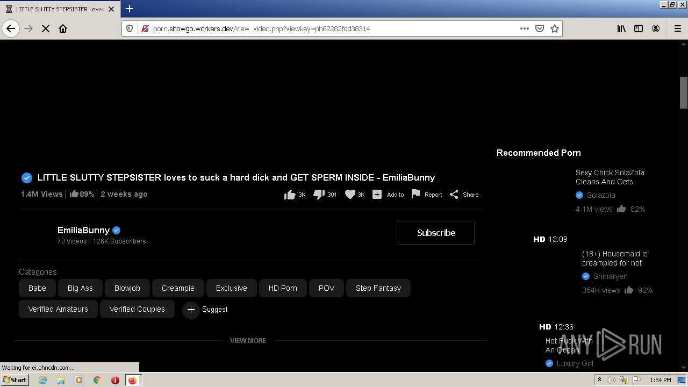
Task: Click the '1.4M Views' text
Action: pyautogui.click(x=42, y=194)
